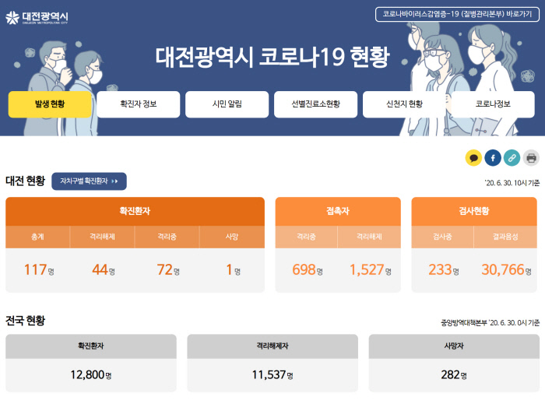Click the released-from-isolation value 44명
This screenshot has height=404, width=545.
click(104, 270)
